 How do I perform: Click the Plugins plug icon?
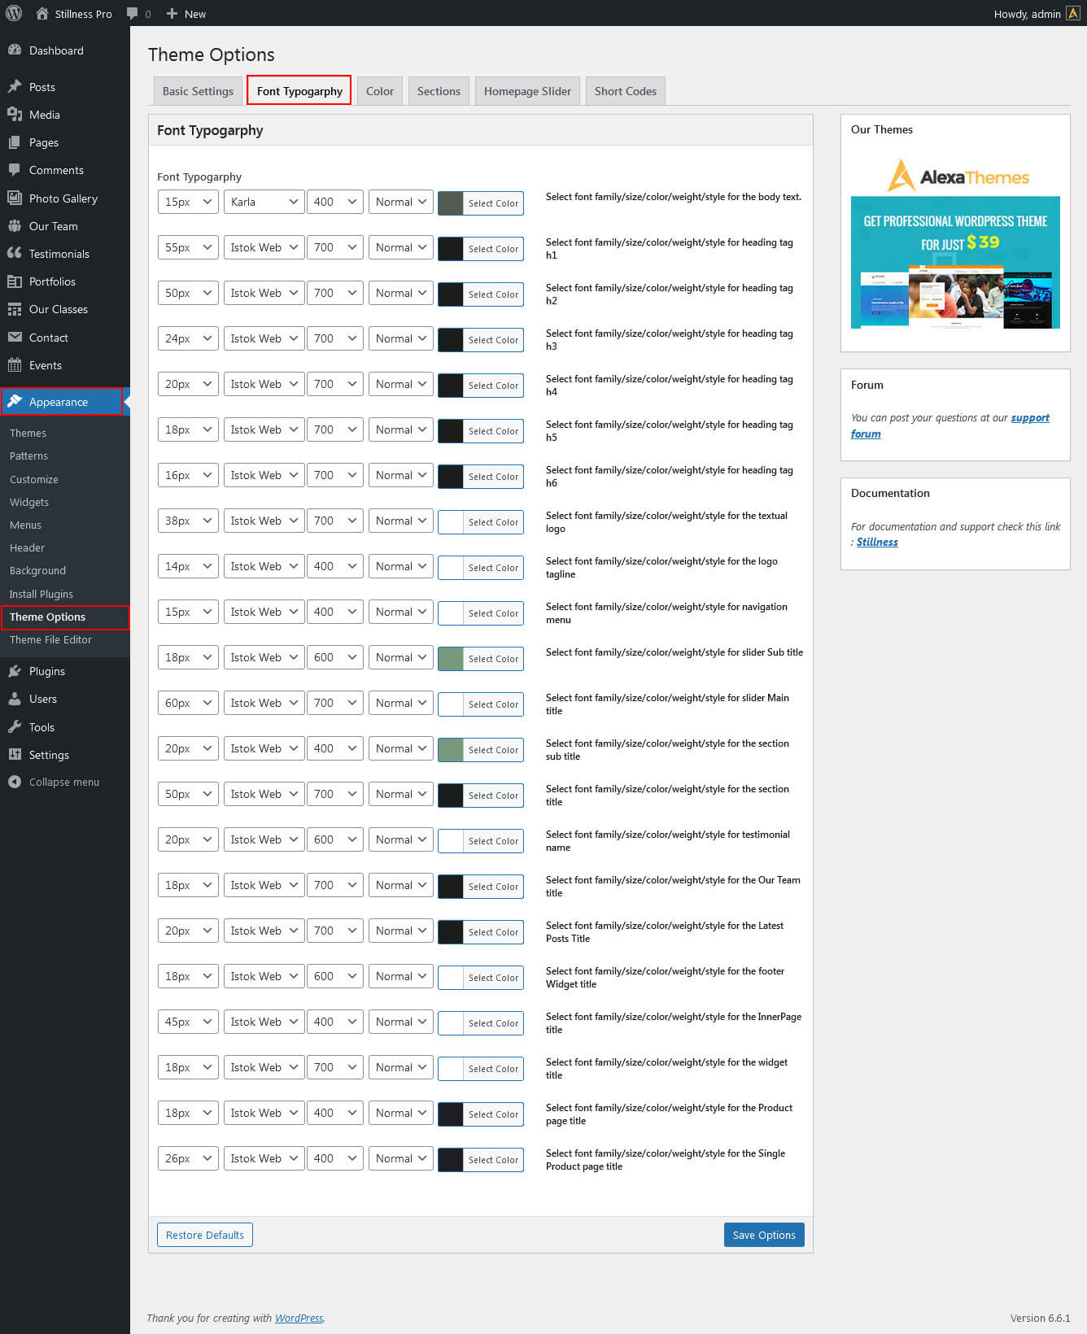coord(15,670)
